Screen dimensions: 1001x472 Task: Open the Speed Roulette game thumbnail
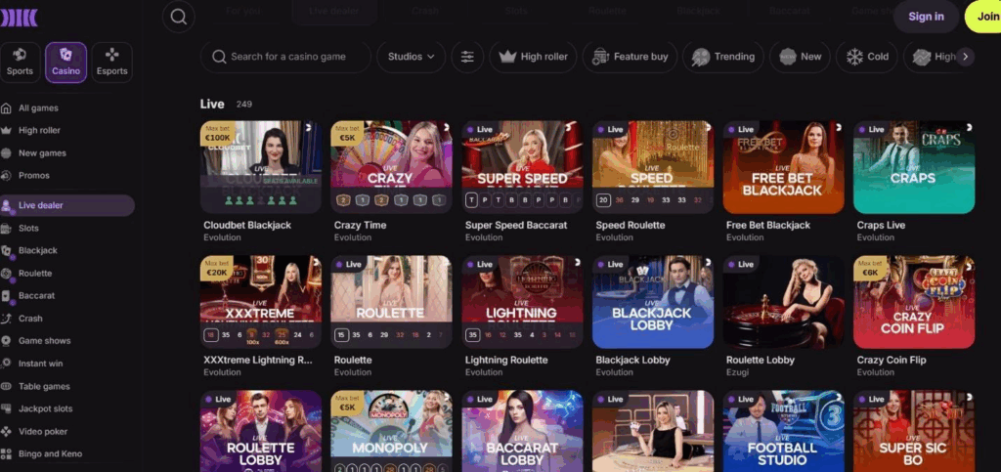pos(652,166)
